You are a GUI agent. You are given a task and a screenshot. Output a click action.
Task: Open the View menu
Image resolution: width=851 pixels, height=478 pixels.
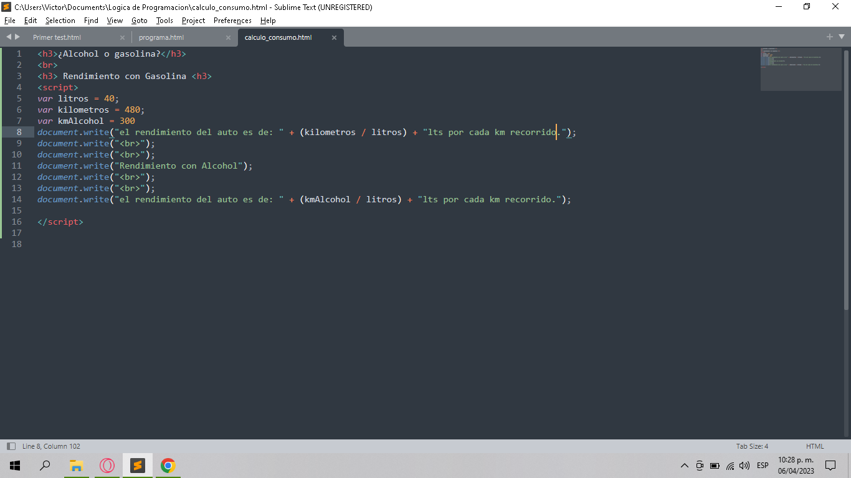[115, 21]
